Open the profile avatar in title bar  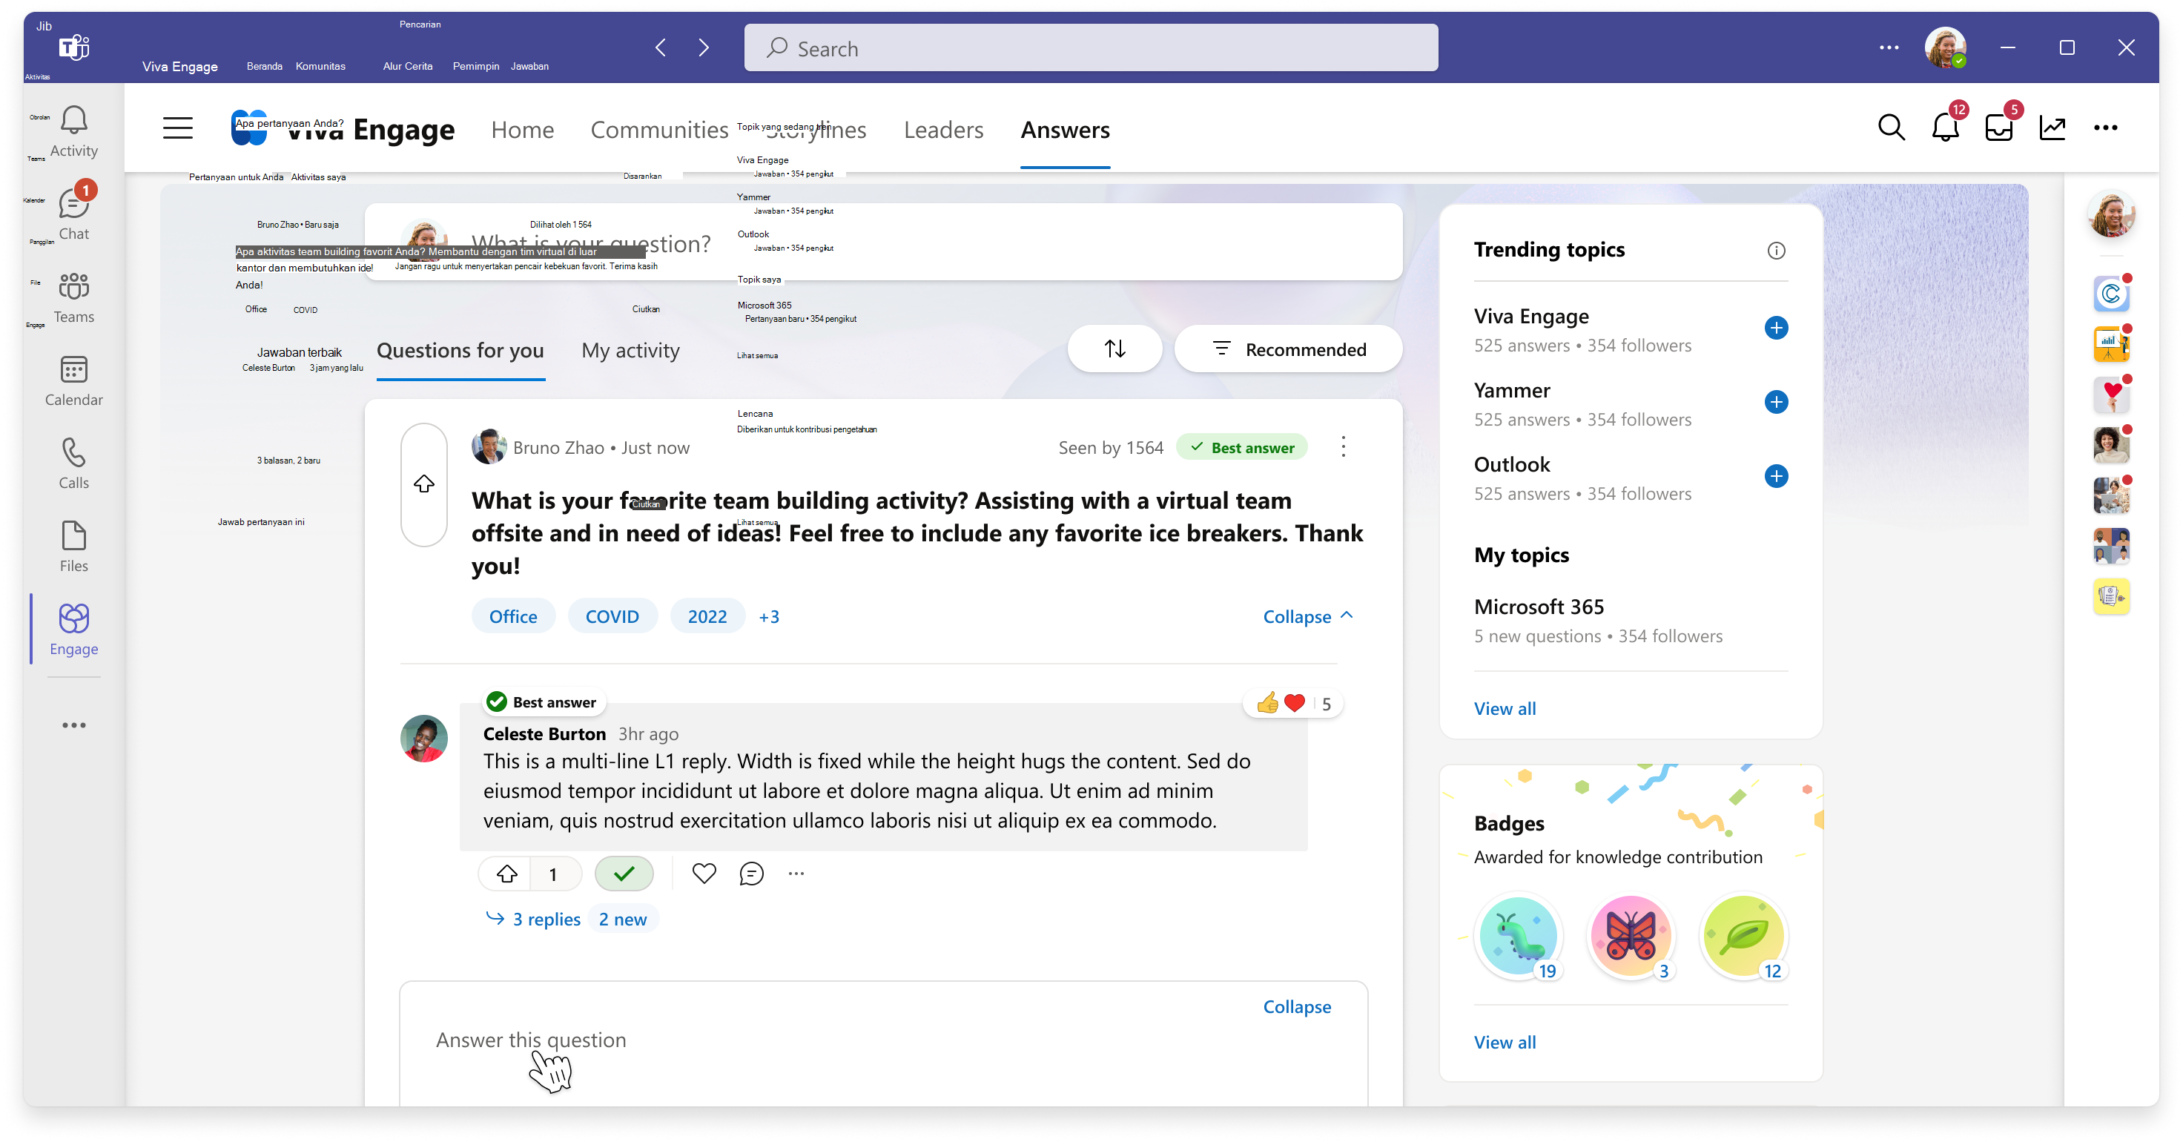click(1945, 47)
